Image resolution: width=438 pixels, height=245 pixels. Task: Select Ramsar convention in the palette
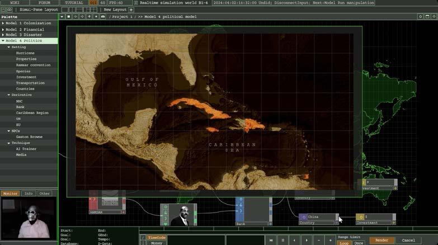[x=33, y=65]
